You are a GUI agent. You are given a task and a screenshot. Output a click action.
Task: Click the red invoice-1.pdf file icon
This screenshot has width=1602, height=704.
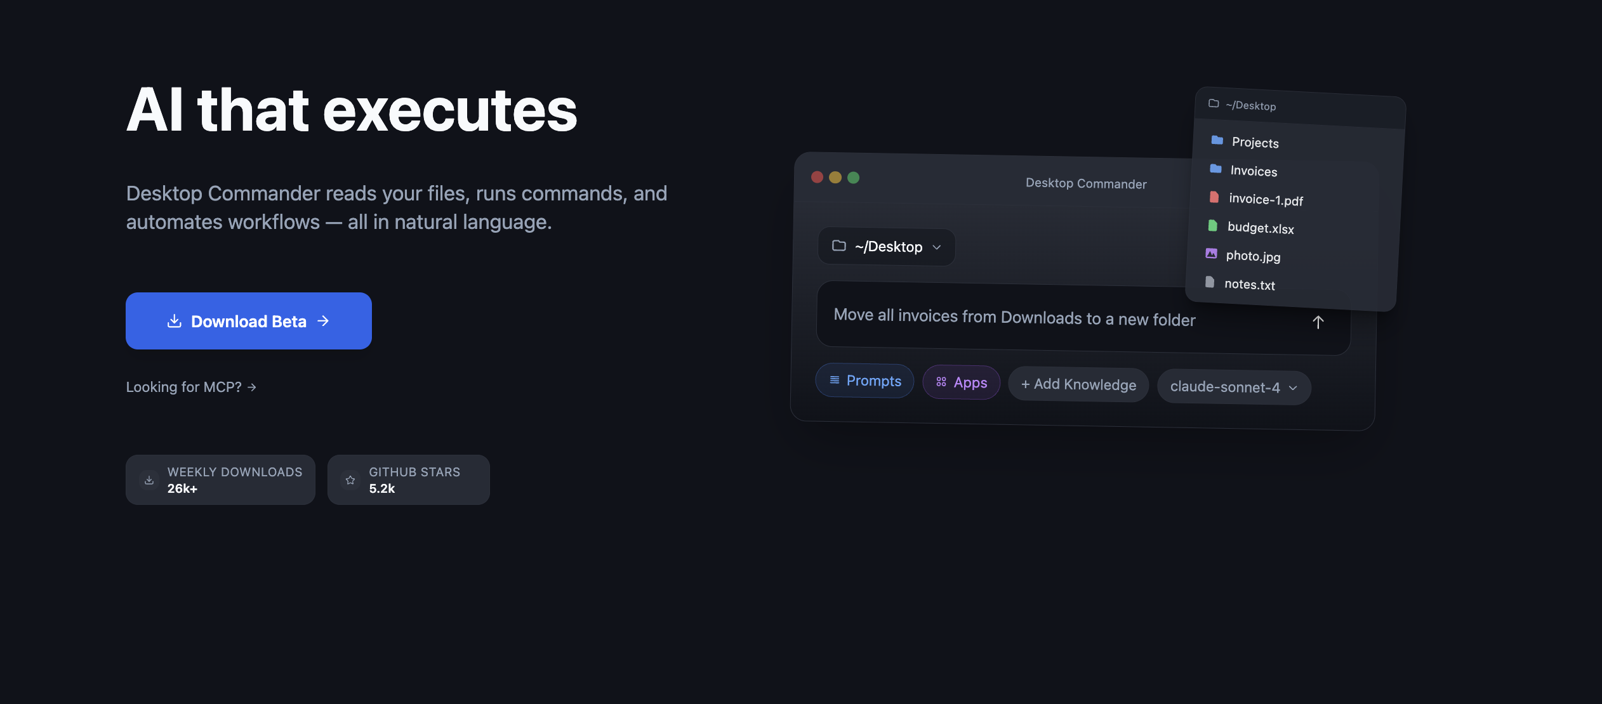[x=1214, y=197]
